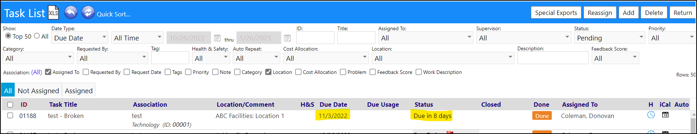Click the blue refresh circle icon
The width and height of the screenshot is (697, 134).
[x=88, y=13]
